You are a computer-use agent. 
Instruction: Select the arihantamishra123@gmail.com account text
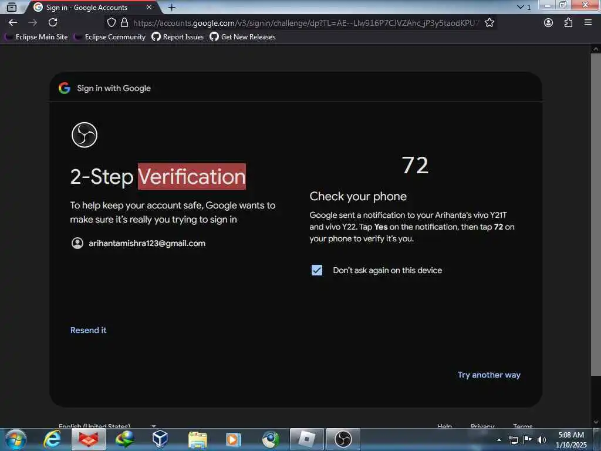coord(147,243)
